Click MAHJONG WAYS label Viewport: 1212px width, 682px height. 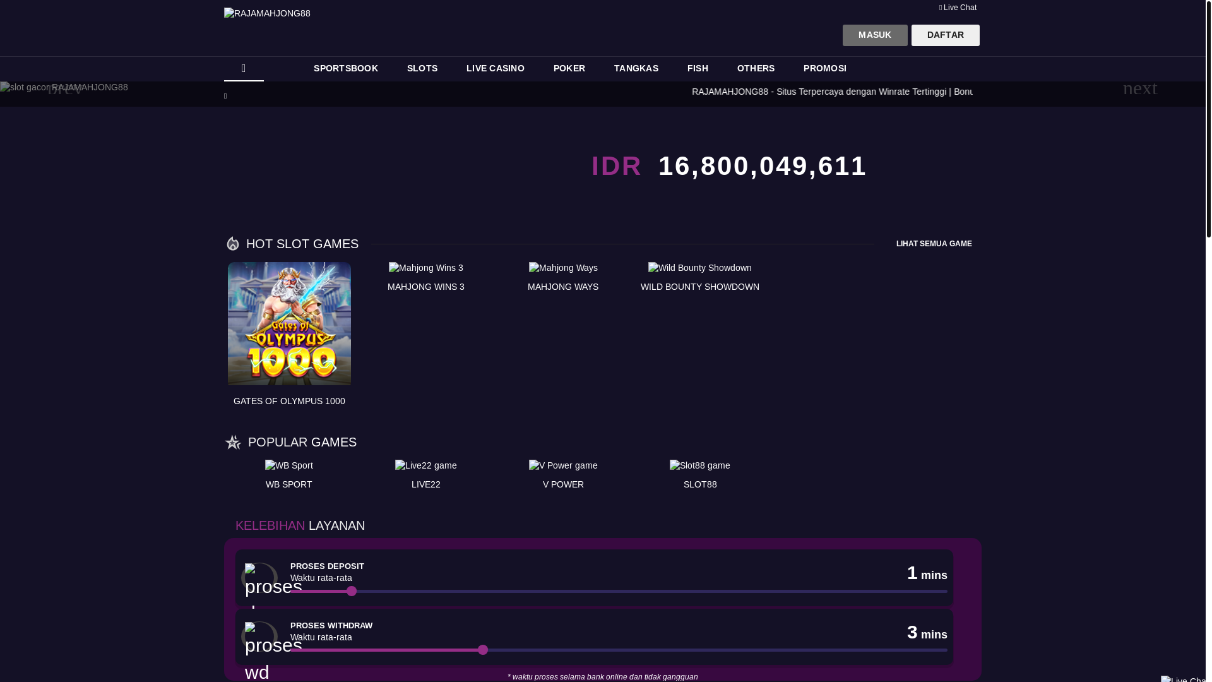point(563,287)
